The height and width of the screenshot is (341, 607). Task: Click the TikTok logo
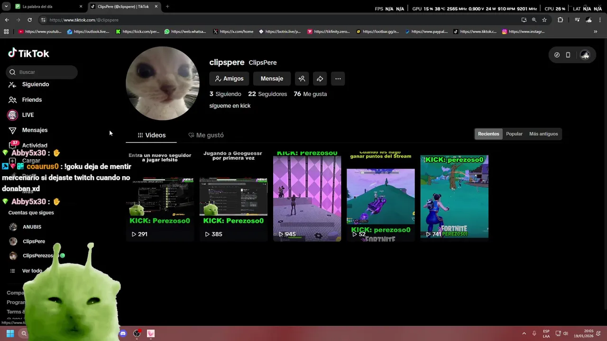tap(28, 54)
